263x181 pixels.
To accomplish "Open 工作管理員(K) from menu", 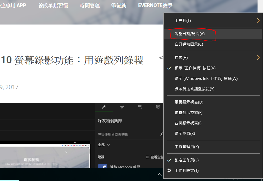I will [x=213, y=147].
